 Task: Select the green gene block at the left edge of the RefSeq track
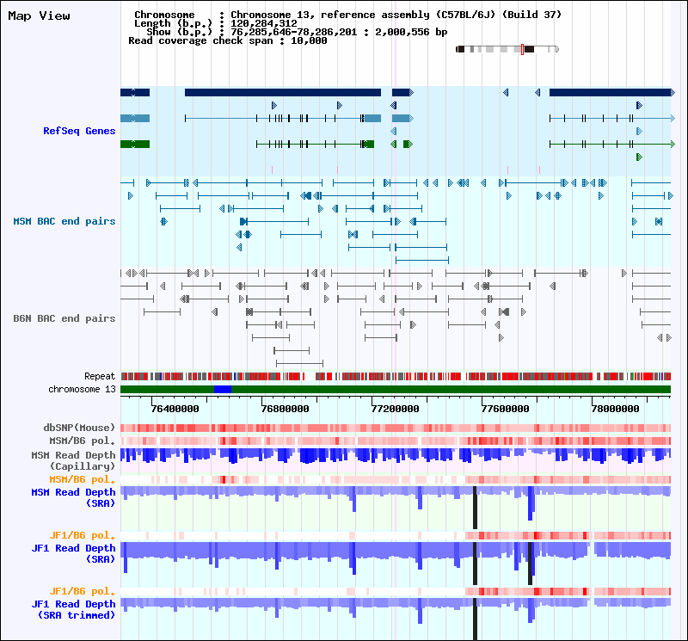pos(135,144)
